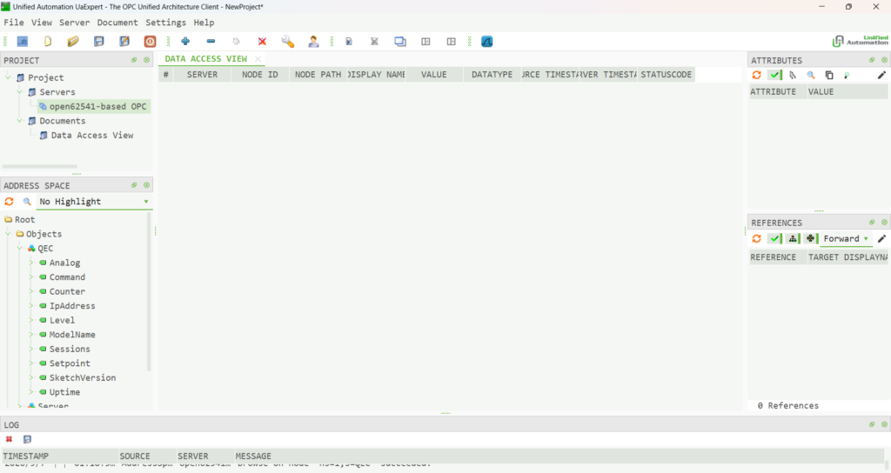Expand the IpAddress node
Viewport: 891px width, 473px height.
coord(31,305)
